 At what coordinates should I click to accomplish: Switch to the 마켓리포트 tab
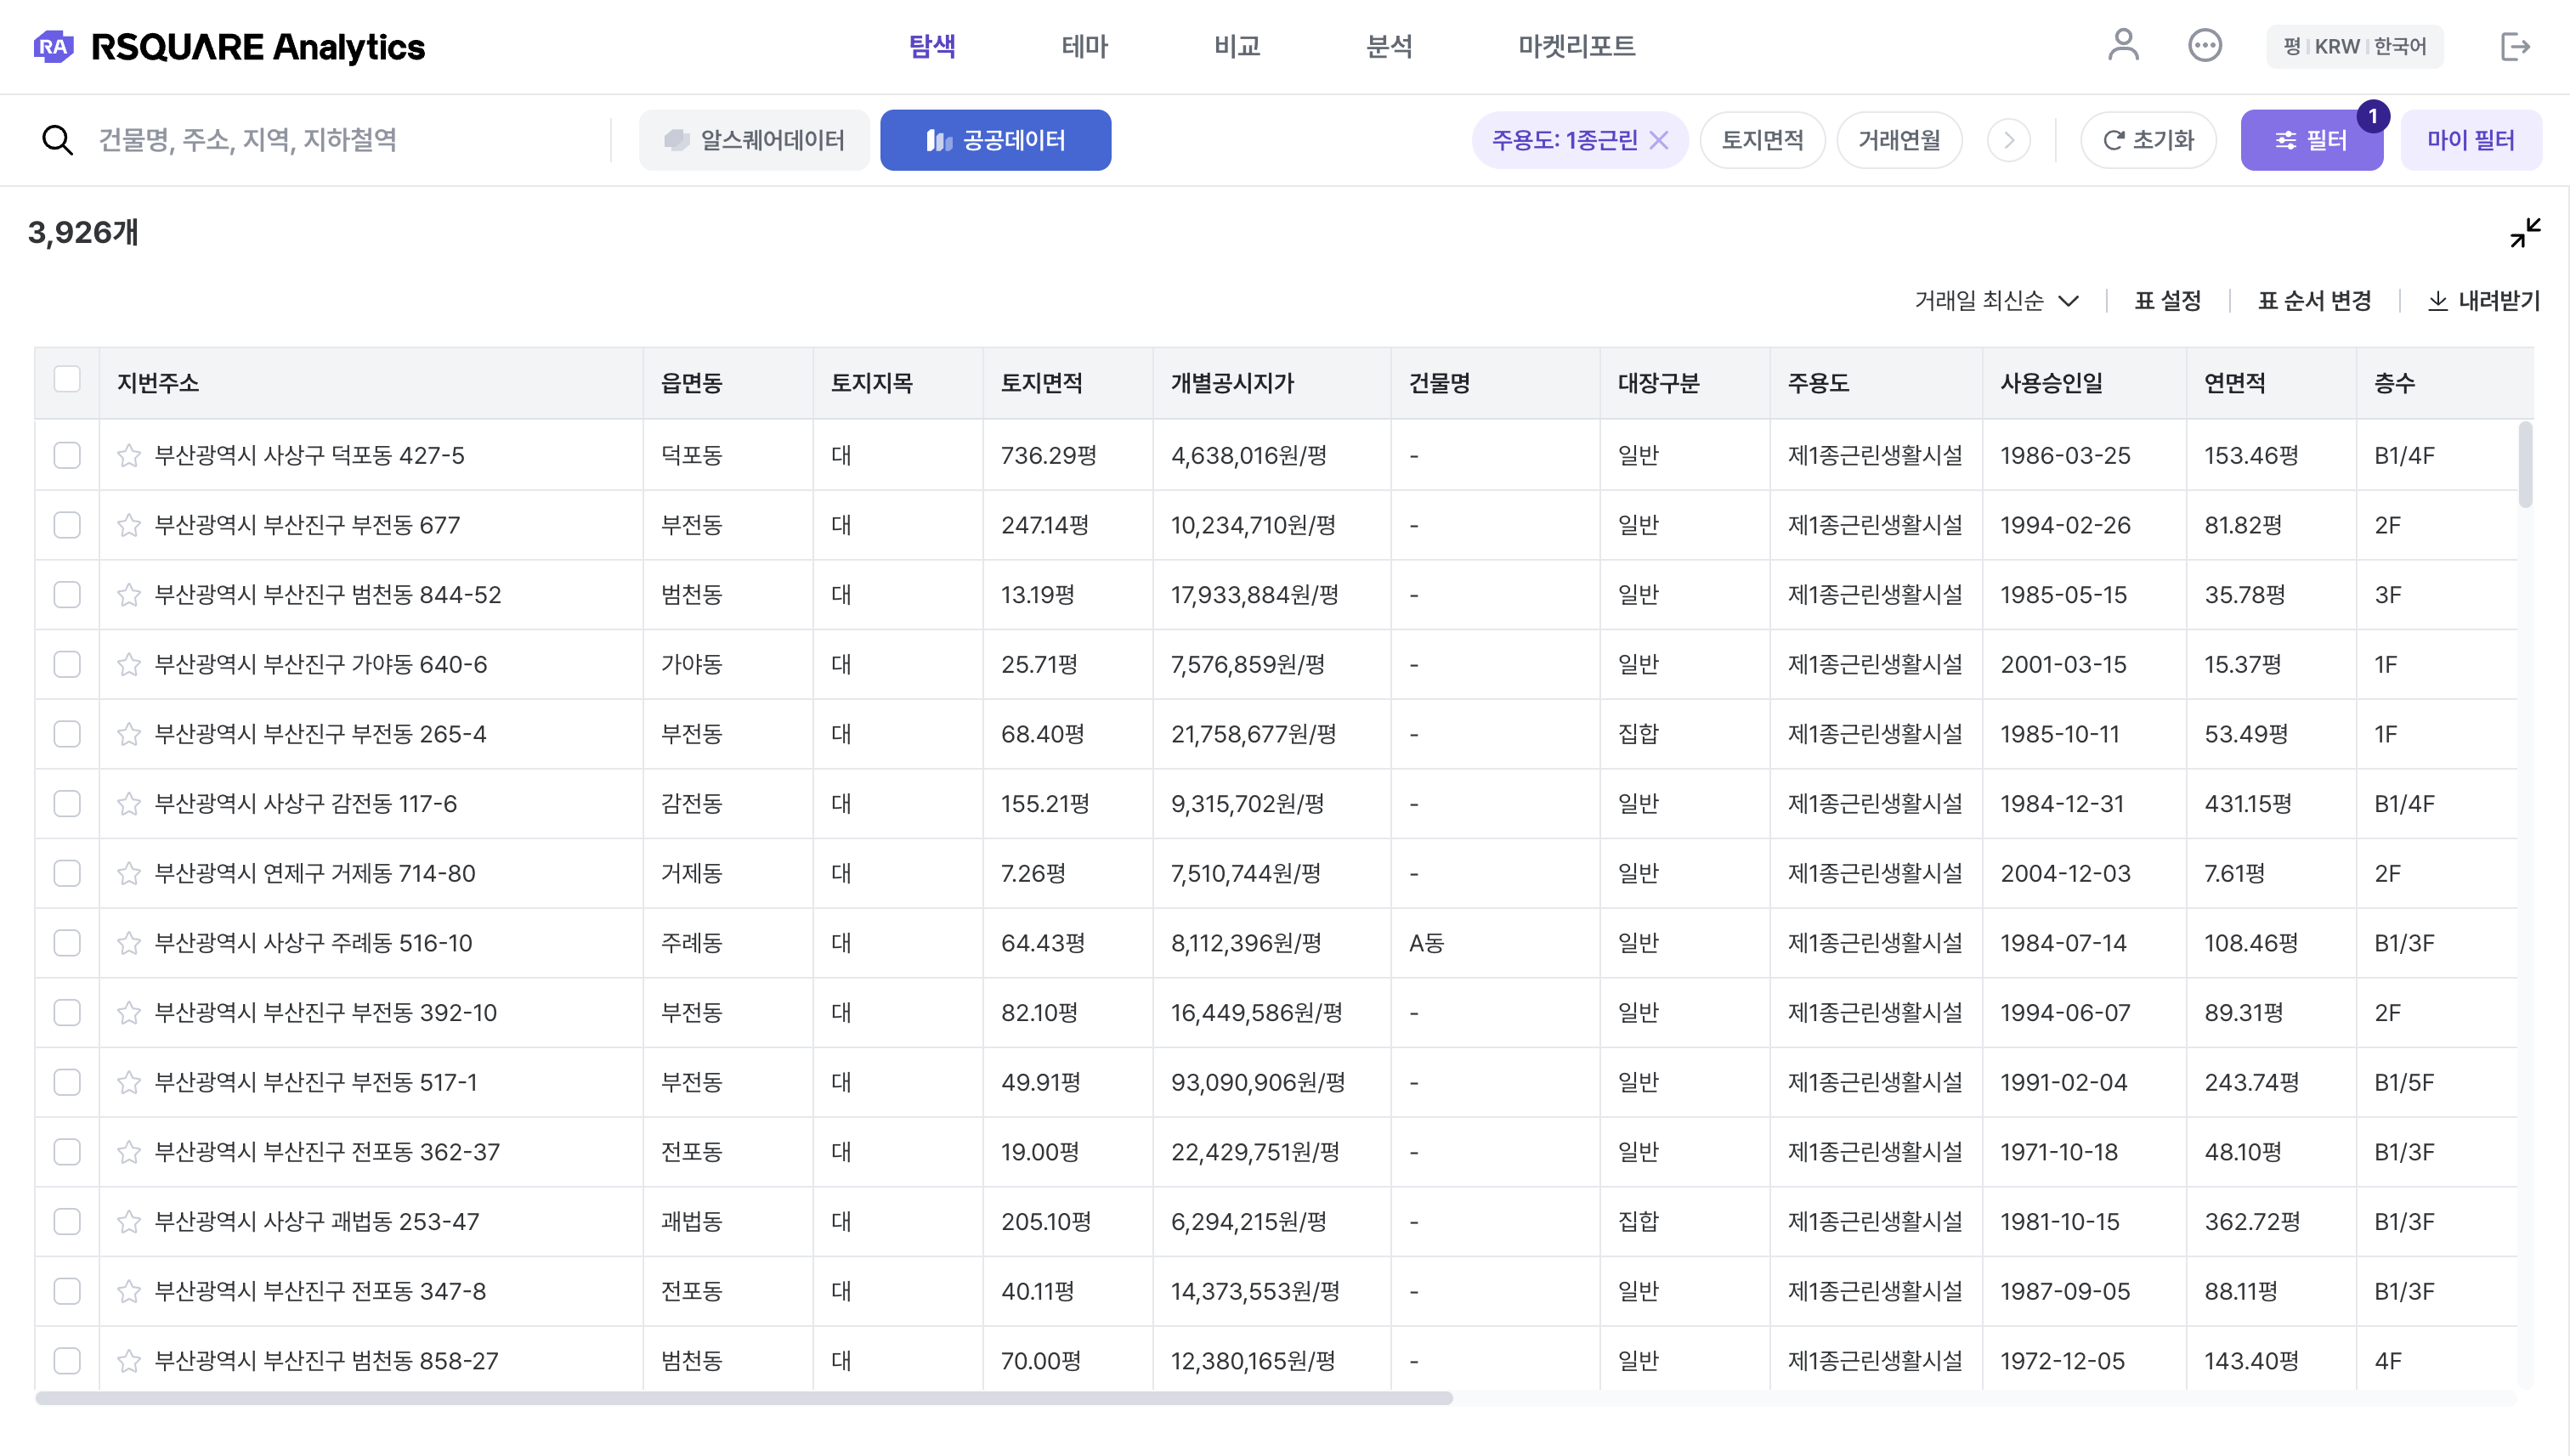(1576, 46)
